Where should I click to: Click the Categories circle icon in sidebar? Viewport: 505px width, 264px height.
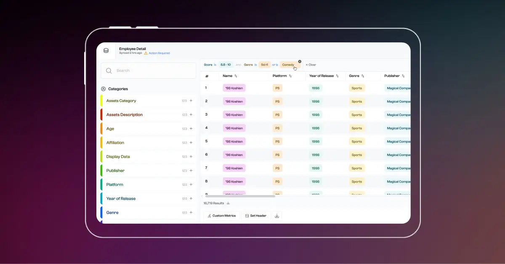[x=103, y=89]
